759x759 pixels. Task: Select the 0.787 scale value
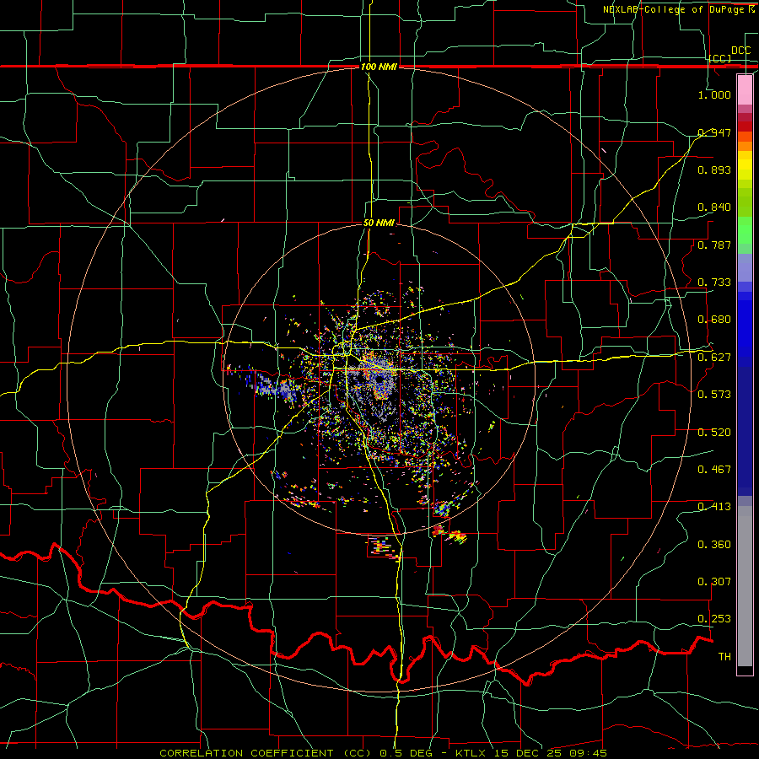coord(714,245)
